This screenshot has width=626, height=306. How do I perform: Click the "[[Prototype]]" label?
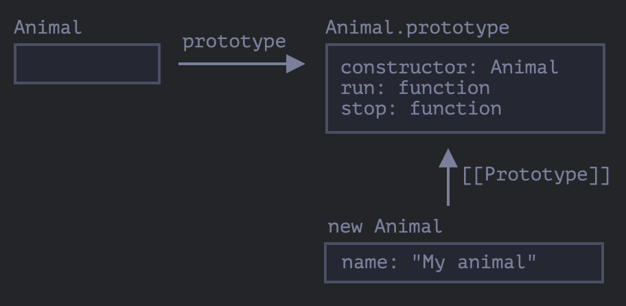(x=536, y=175)
